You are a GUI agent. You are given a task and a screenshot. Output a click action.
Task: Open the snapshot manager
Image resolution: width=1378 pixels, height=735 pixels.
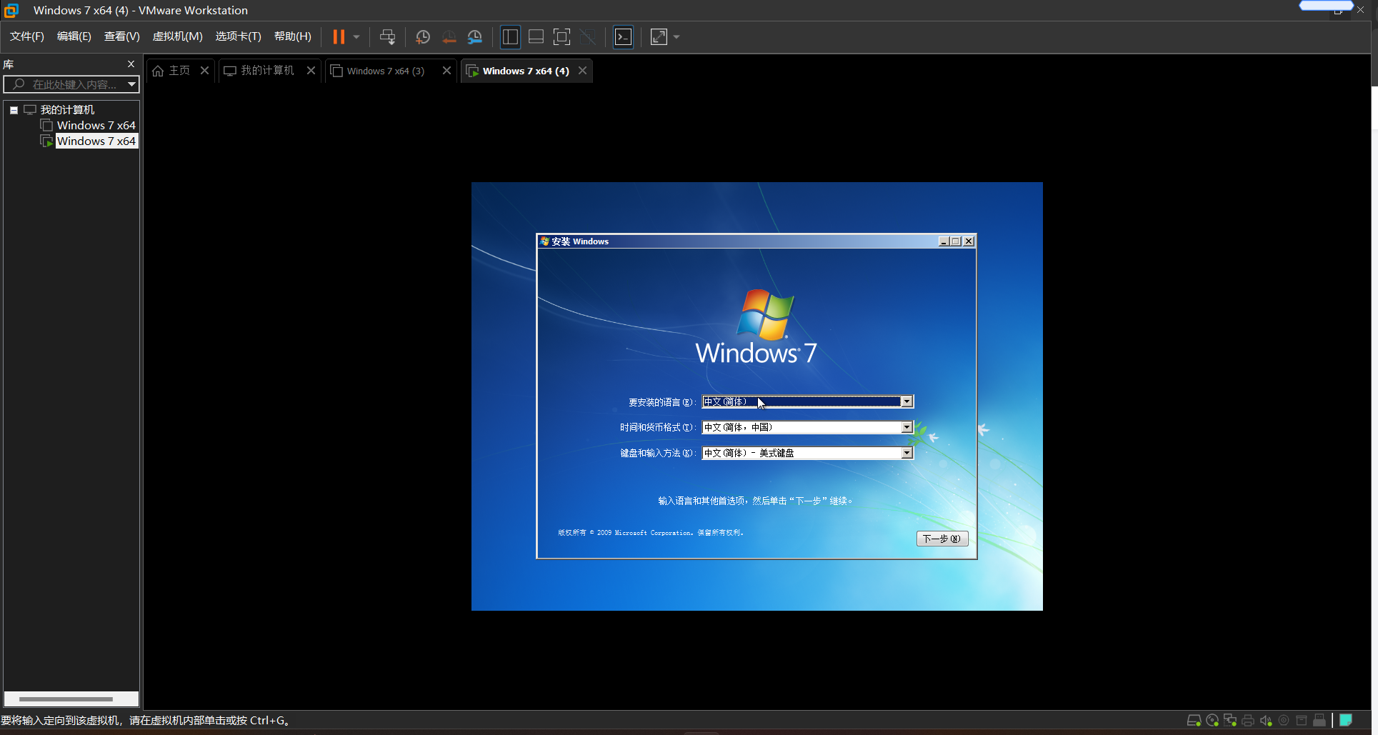pos(475,37)
